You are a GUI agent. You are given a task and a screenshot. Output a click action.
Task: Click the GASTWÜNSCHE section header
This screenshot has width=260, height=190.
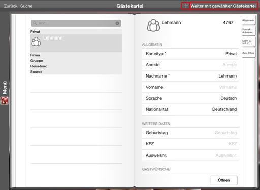pyautogui.click(x=156, y=169)
